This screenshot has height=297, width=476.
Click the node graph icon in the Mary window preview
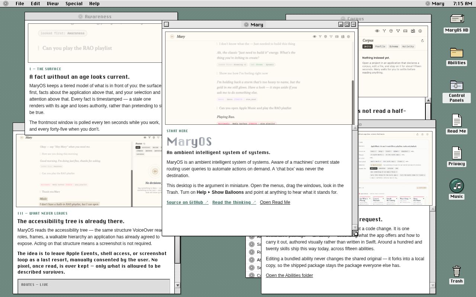coord(331,36)
